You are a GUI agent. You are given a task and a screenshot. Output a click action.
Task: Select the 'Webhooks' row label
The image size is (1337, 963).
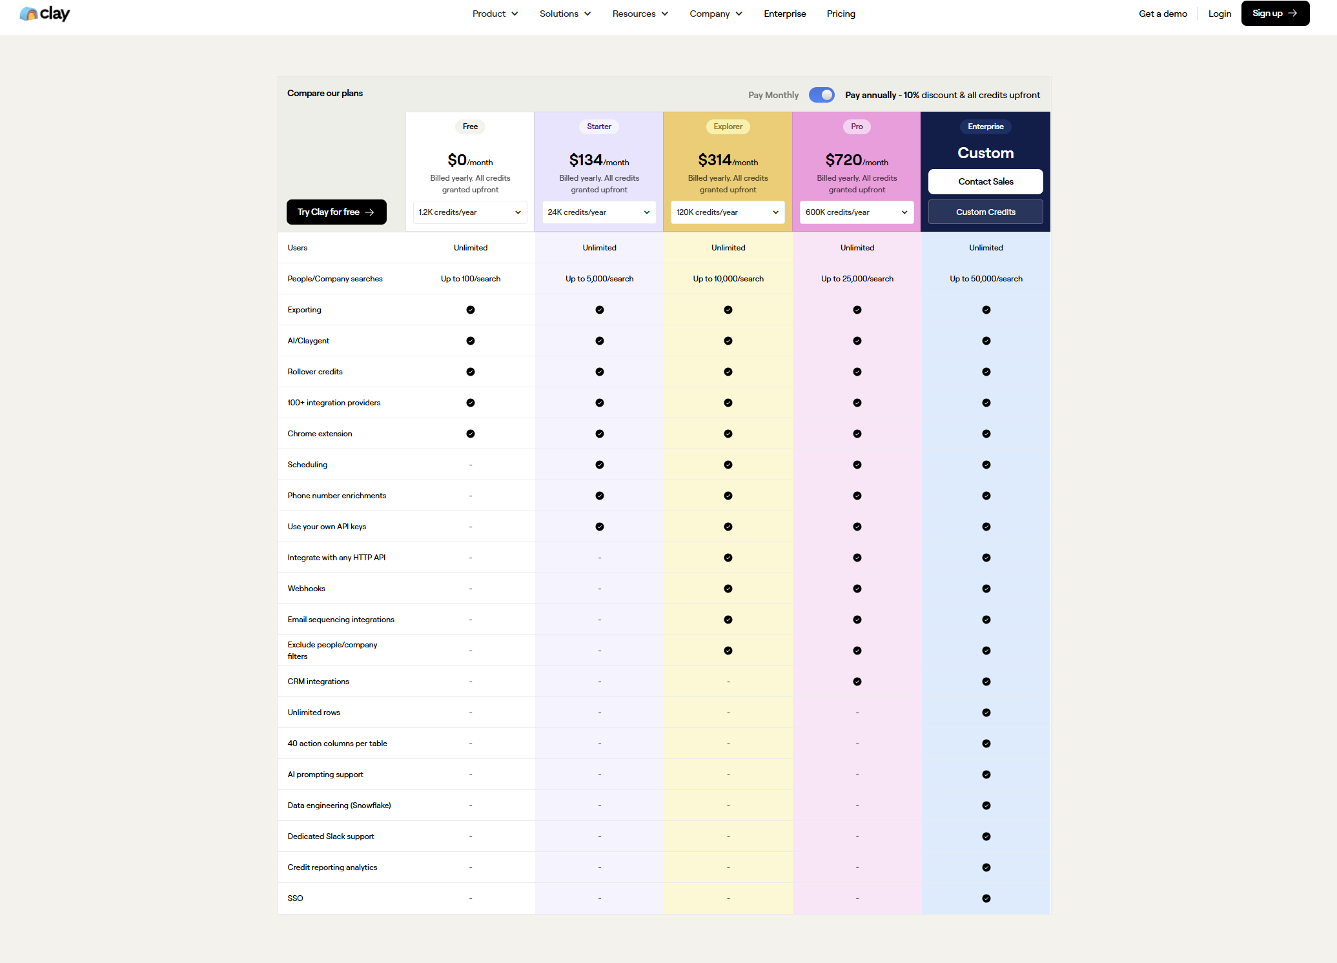pos(306,589)
